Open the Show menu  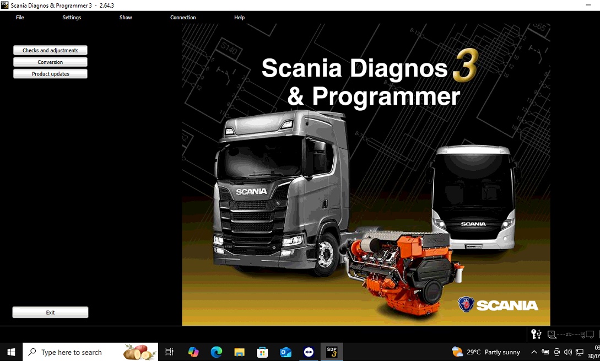(x=126, y=17)
